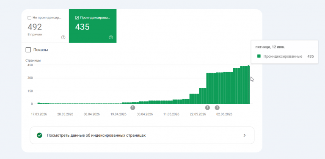Click the 08.04.2026 date label
This screenshot has height=159, width=325.
tap(92, 114)
